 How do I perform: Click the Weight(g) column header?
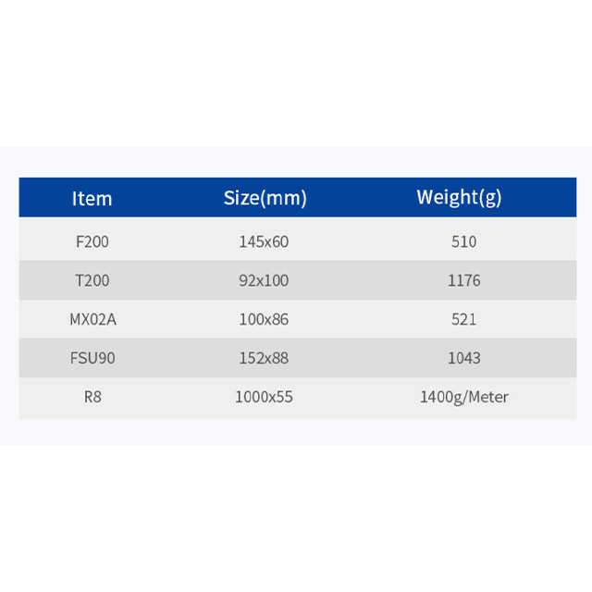coord(459,197)
